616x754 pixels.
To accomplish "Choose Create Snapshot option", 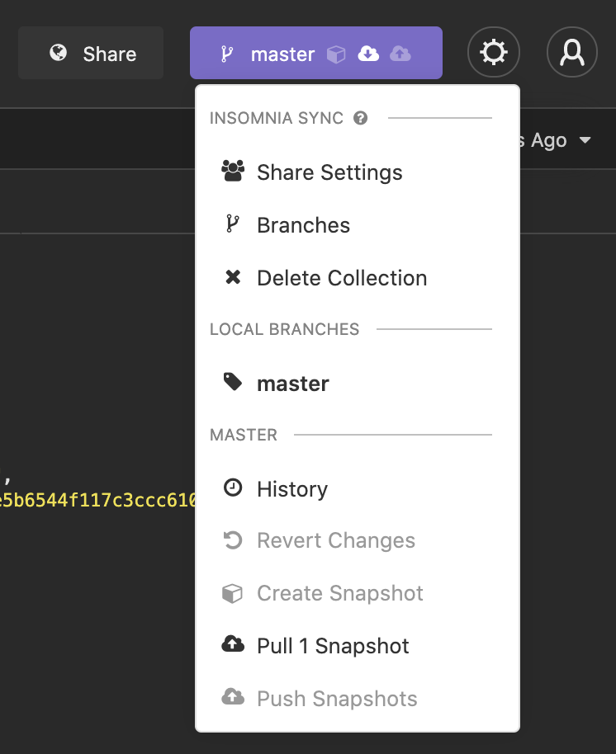I will (340, 593).
